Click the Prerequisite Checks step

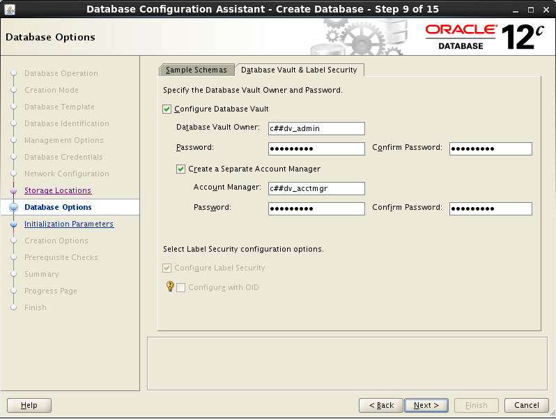(61, 257)
